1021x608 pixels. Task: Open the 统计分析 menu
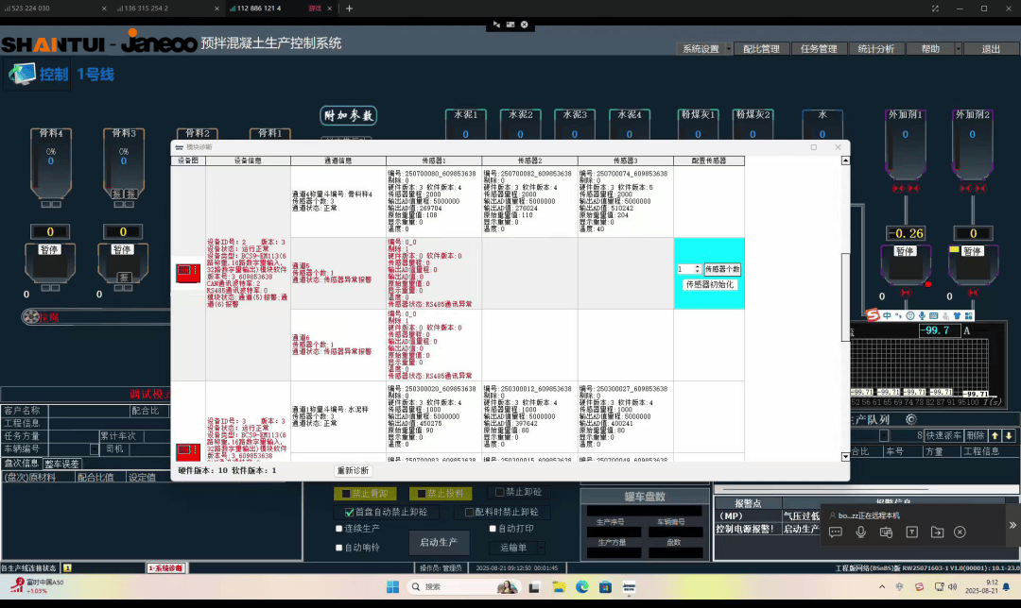click(875, 49)
